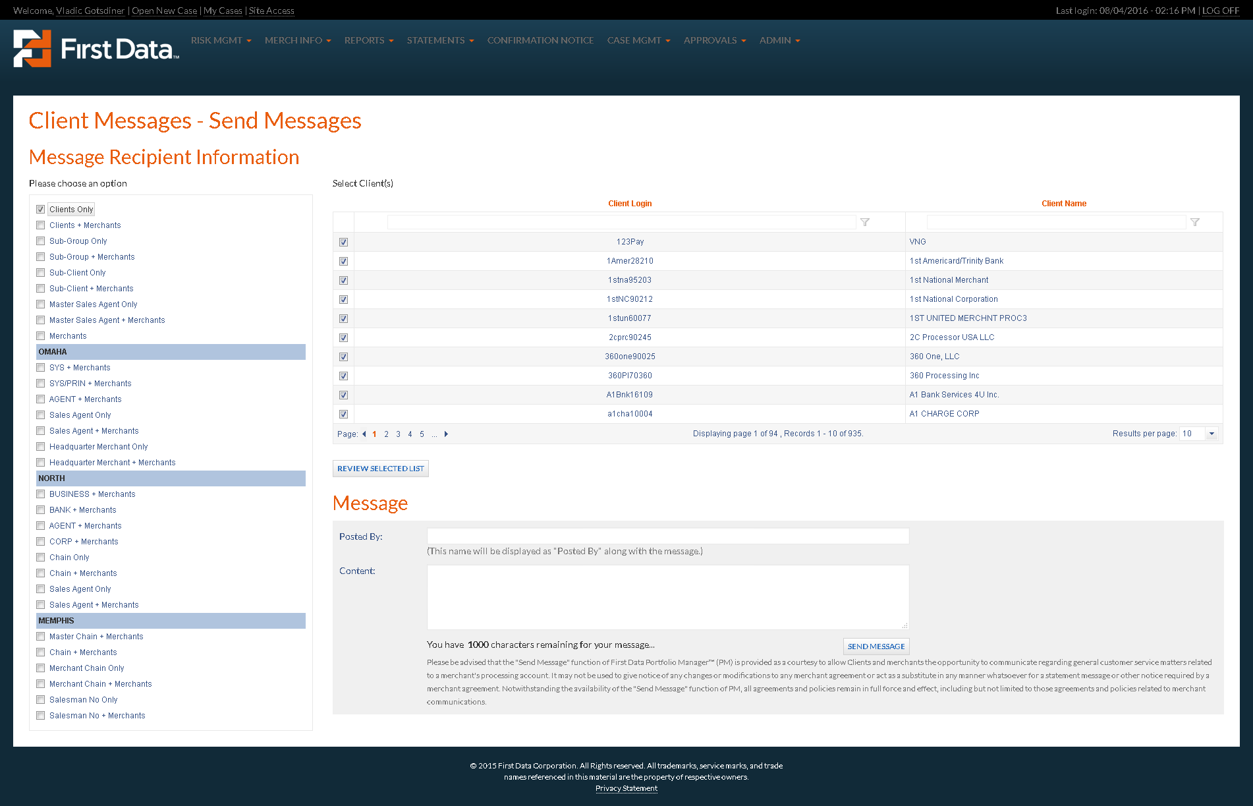Screen dimensions: 1253x806
Task: Click Vladic Gotsdiner user name link
Action: point(90,11)
